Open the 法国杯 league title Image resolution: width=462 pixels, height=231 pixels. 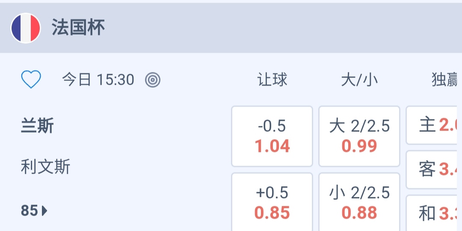tap(78, 28)
